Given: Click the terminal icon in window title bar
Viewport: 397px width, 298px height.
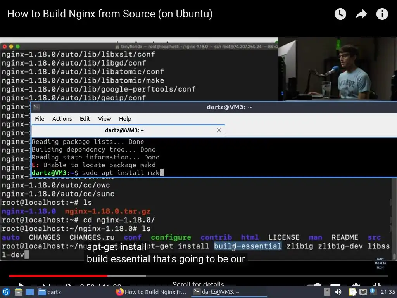Looking at the screenshot, I should (x=36, y=107).
